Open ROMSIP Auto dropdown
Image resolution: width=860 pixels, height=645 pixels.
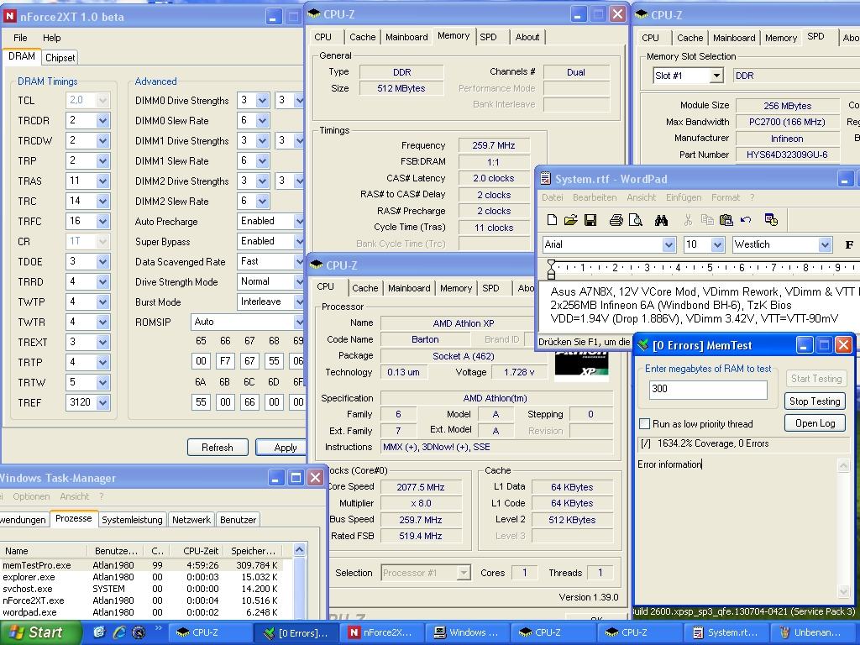click(298, 322)
